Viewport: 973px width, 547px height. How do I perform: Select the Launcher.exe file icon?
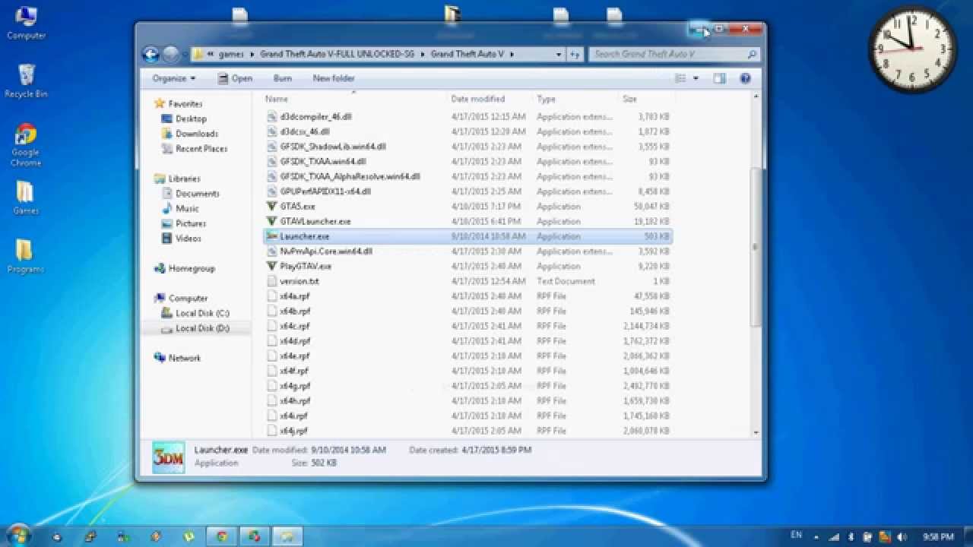pos(272,236)
